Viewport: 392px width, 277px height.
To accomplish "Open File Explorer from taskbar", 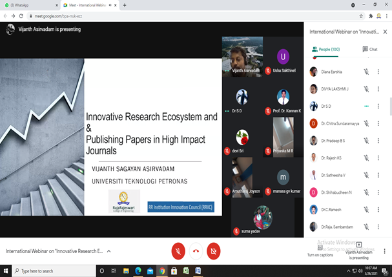I will 126,271.
